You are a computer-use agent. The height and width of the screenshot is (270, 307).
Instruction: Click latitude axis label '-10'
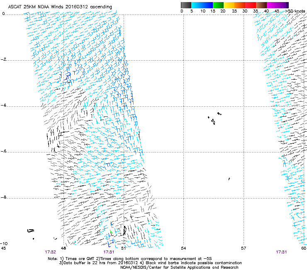[4, 243]
